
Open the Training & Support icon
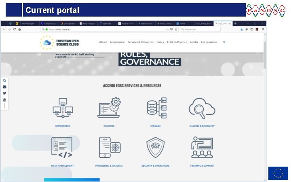[x=202, y=148]
